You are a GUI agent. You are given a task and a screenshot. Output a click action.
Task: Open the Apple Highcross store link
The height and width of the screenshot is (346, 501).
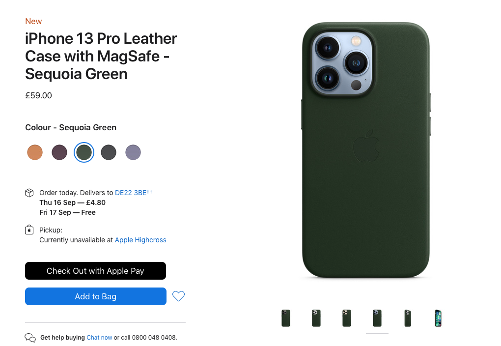[x=140, y=240]
